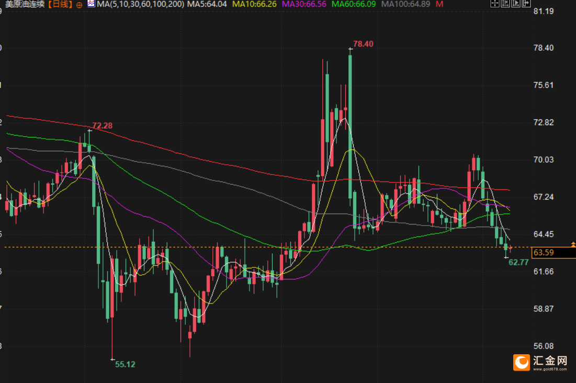
Task: Toggle the crosshair cursor icon at top right
Action: [495, 4]
